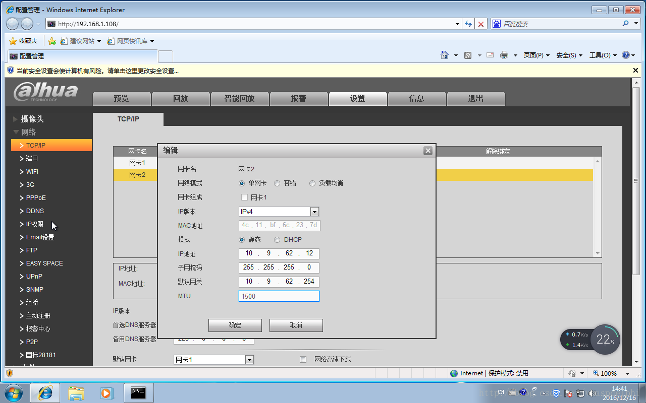The image size is (646, 403).
Task: Open Windows Explorer folder taskbar icon
Action: point(76,393)
